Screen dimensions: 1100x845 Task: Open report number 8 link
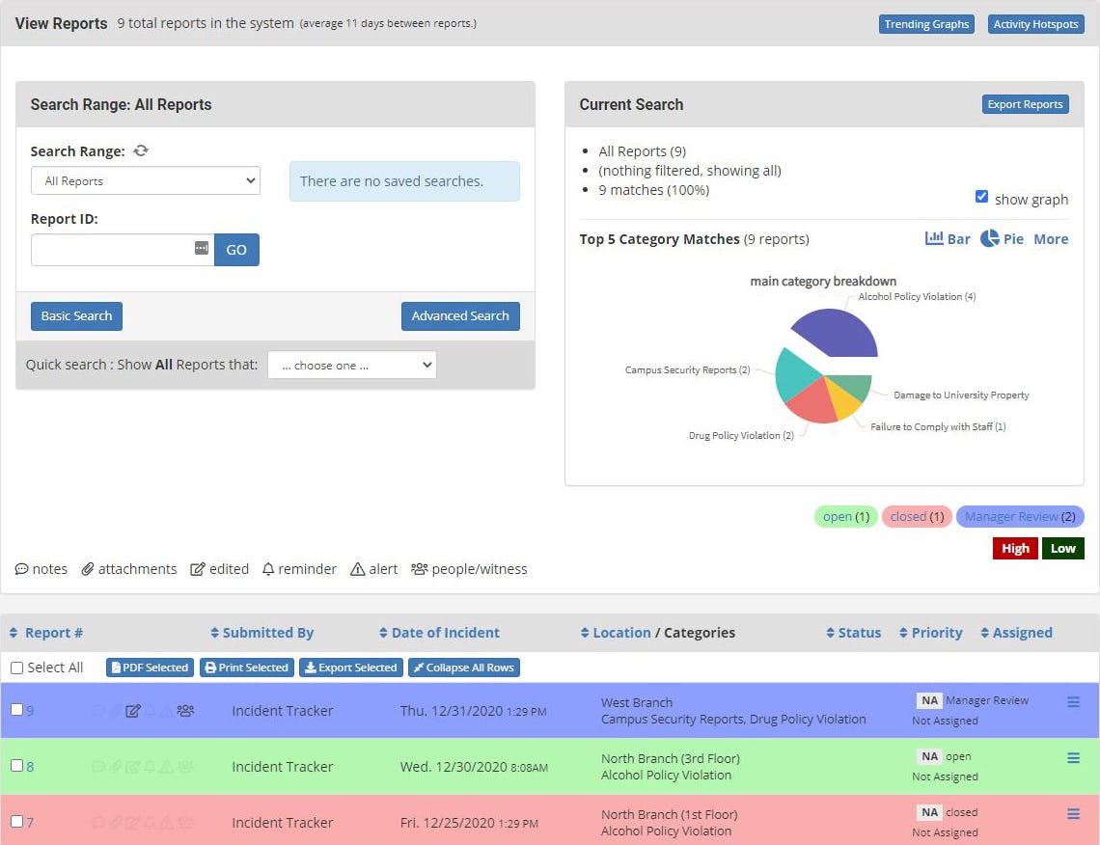click(30, 767)
